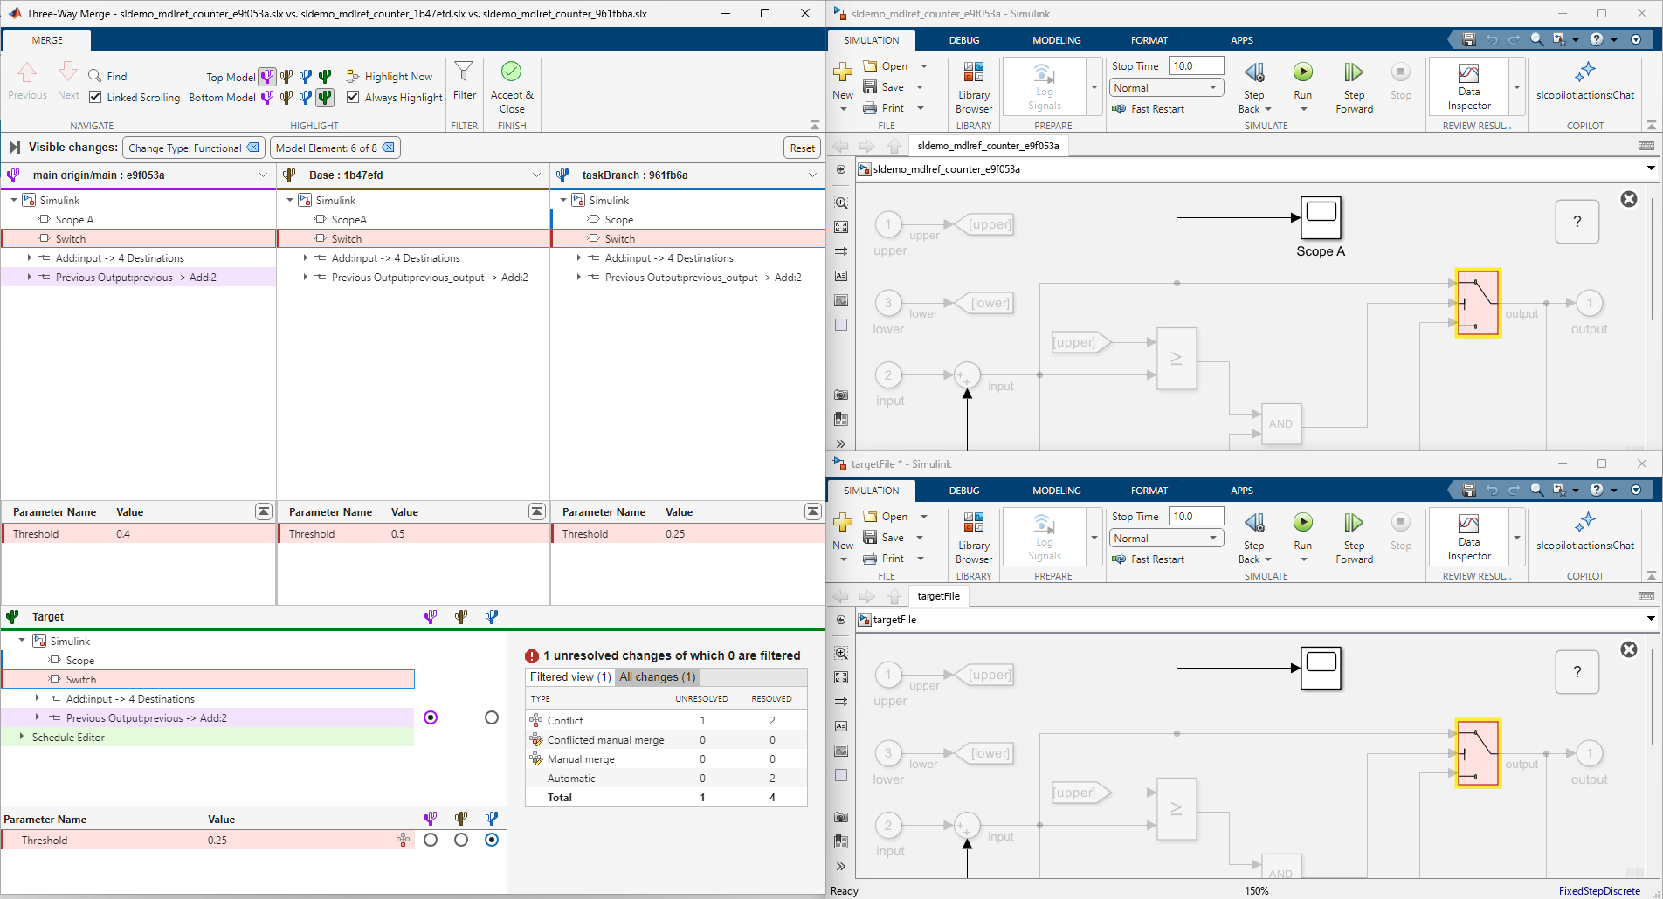Image resolution: width=1663 pixels, height=899 pixels.
Task: Choose purple-branch radio for Previous Output row
Action: click(431, 717)
